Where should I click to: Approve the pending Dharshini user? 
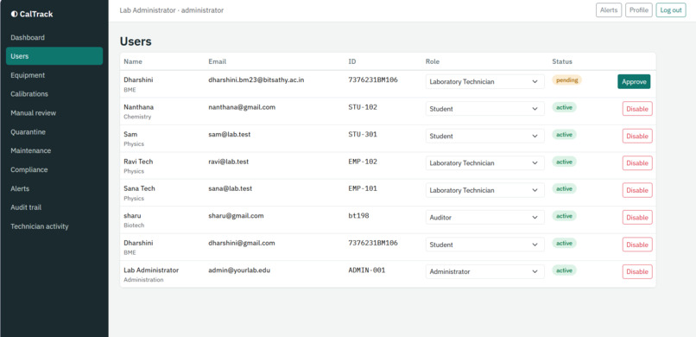634,82
